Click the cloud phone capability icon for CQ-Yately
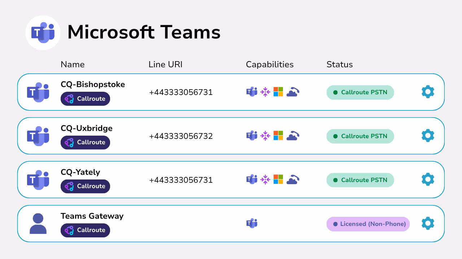The height and width of the screenshot is (259, 462). (x=293, y=179)
